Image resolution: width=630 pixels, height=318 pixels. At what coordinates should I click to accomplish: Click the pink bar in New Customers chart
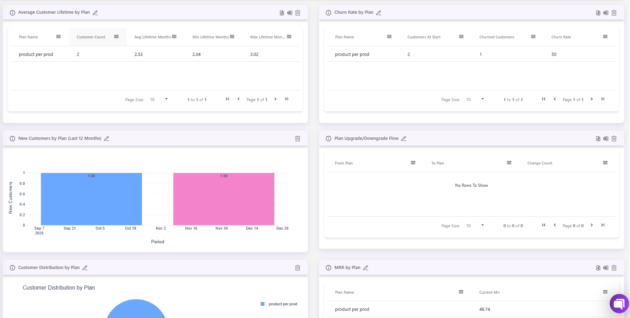pyautogui.click(x=224, y=199)
